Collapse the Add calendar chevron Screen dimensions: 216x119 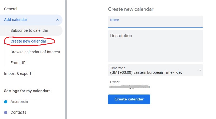pyautogui.click(x=58, y=20)
